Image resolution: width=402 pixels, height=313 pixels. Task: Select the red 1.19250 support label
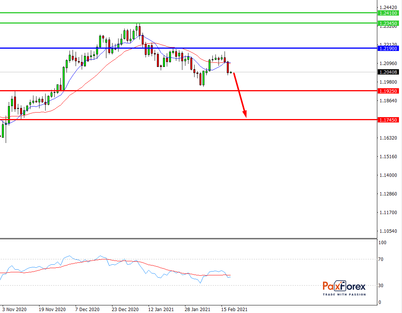pos(388,91)
